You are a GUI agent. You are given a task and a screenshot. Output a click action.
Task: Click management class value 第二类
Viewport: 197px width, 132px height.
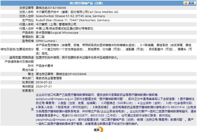[40, 37]
